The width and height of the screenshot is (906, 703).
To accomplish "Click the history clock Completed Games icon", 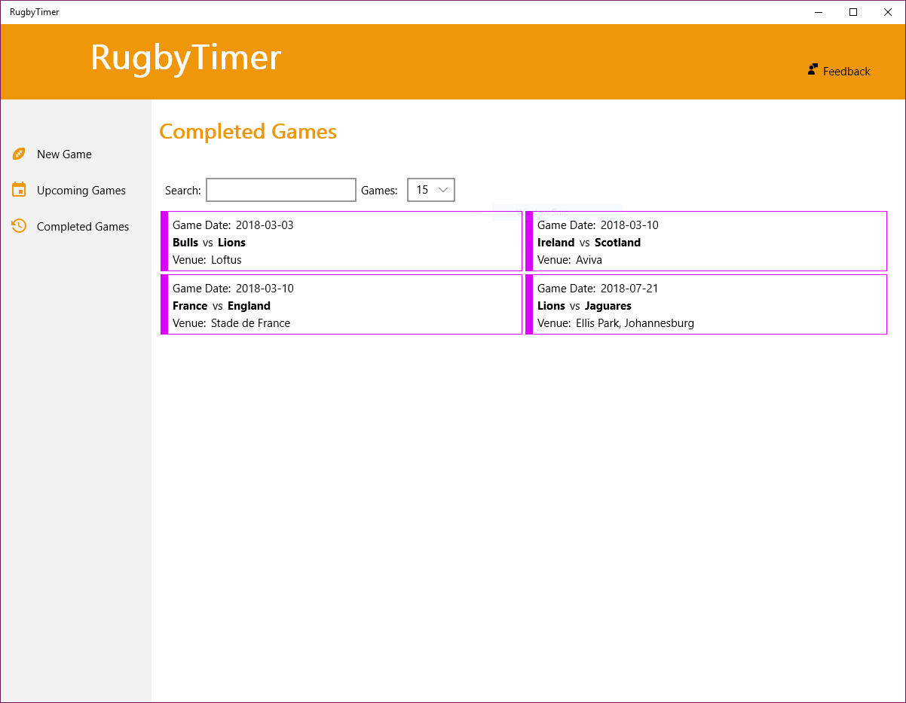I will pyautogui.click(x=19, y=226).
